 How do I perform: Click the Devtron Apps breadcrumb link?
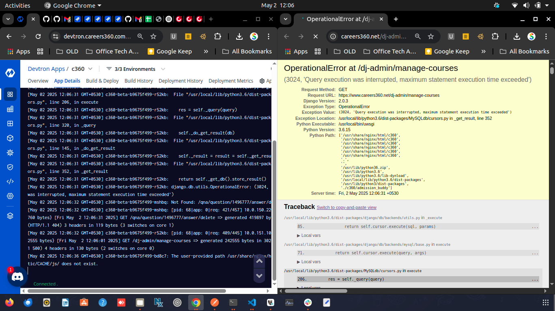[x=46, y=69]
